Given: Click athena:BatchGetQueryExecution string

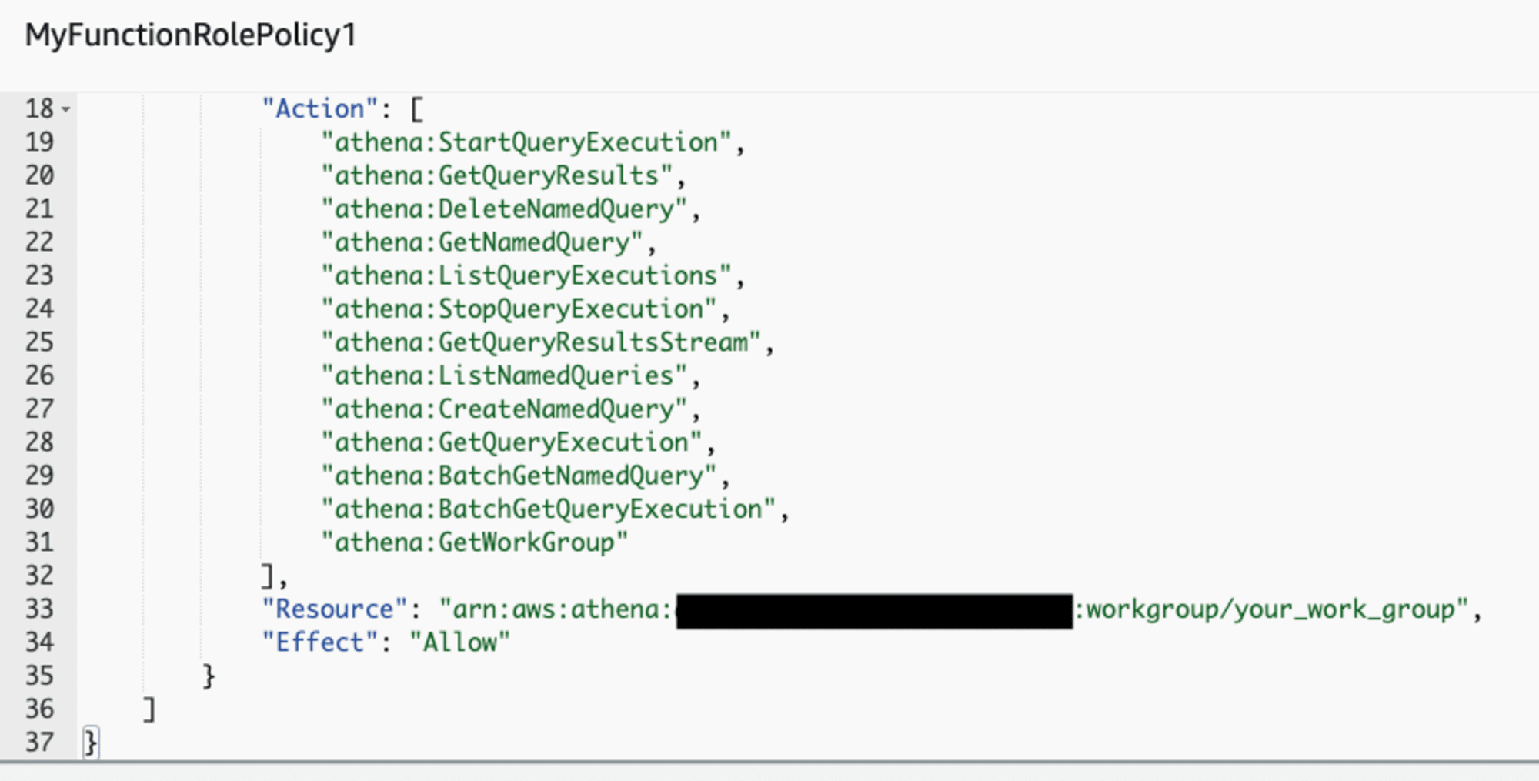Looking at the screenshot, I should [548, 509].
